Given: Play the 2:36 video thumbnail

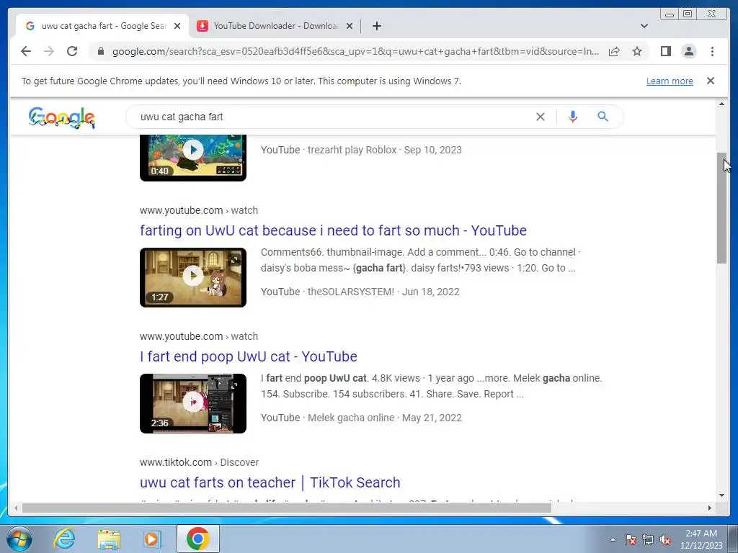Looking at the screenshot, I should [193, 403].
